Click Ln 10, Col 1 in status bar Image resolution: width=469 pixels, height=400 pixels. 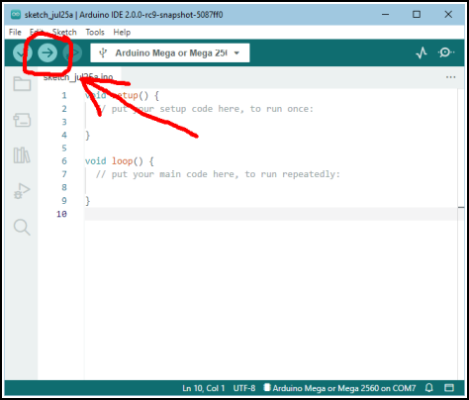pos(204,388)
